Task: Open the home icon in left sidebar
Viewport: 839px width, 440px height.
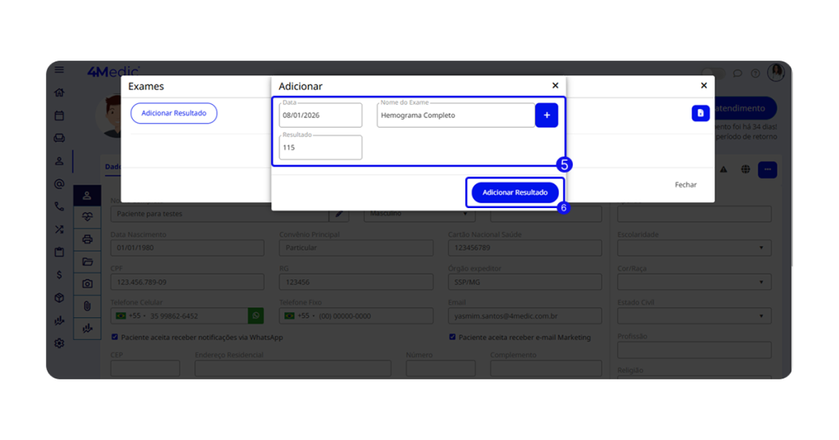Action: [x=59, y=93]
